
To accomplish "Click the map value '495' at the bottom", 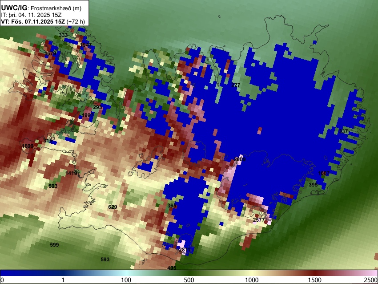I will (172, 268).
